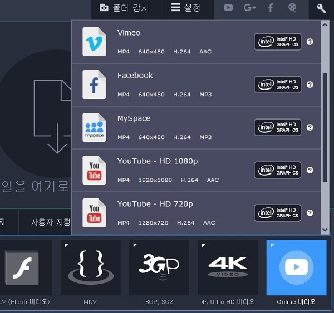Select the Vimeo preset title
Screen dimensions: 334x313
click(x=129, y=33)
